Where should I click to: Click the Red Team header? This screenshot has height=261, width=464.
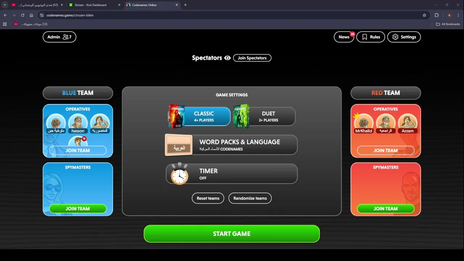[386, 93]
